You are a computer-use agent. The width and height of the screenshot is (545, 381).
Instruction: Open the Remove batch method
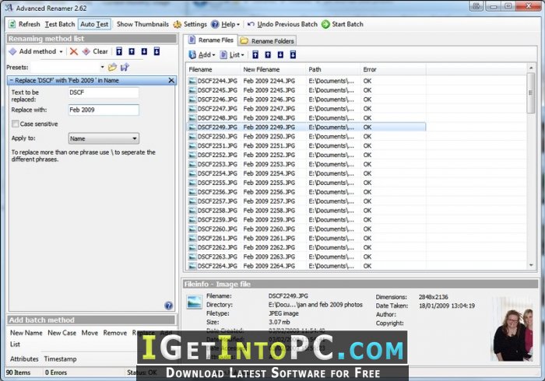tap(115, 333)
